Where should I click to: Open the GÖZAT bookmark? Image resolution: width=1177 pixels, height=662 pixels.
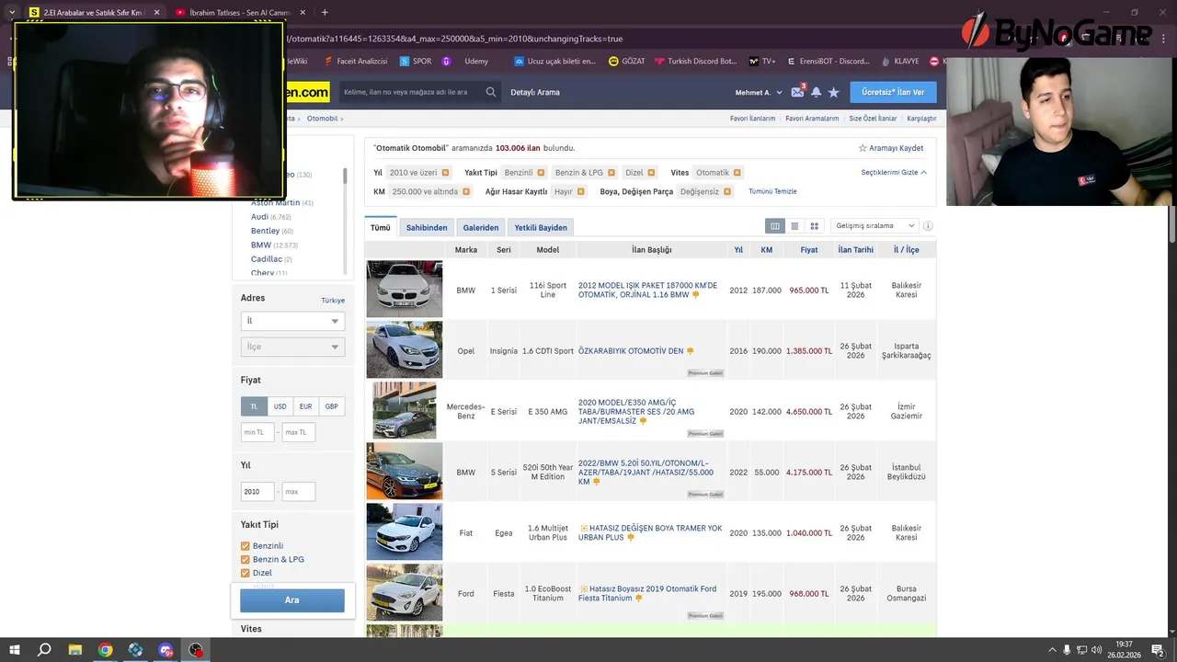627,62
